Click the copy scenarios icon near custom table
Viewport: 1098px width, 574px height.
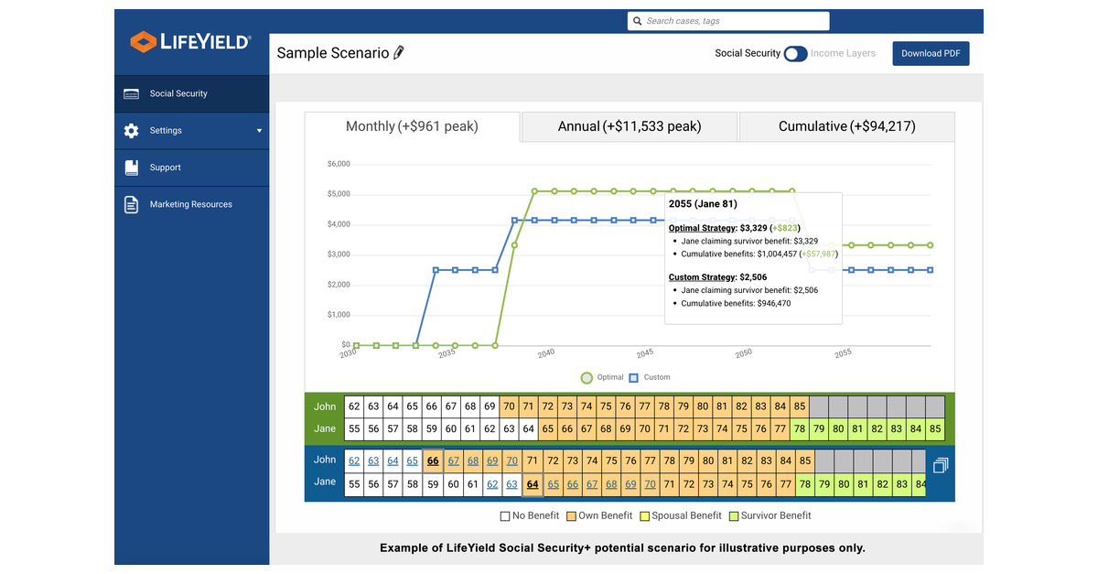[940, 465]
